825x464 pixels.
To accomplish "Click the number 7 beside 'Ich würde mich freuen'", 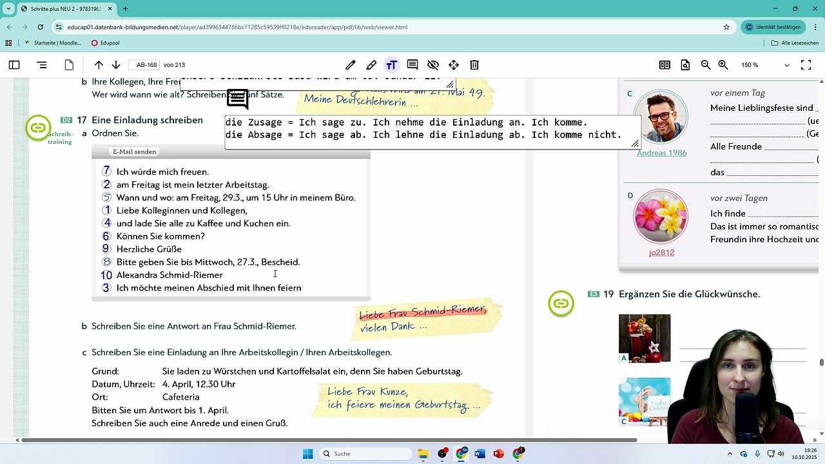I will coord(106,172).
